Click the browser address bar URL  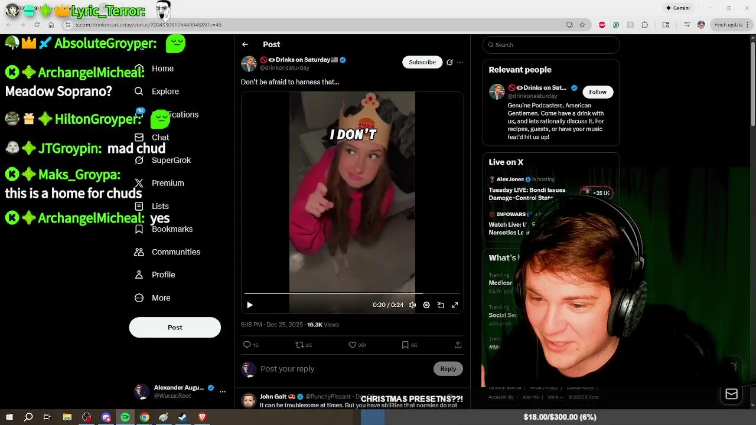(x=149, y=25)
